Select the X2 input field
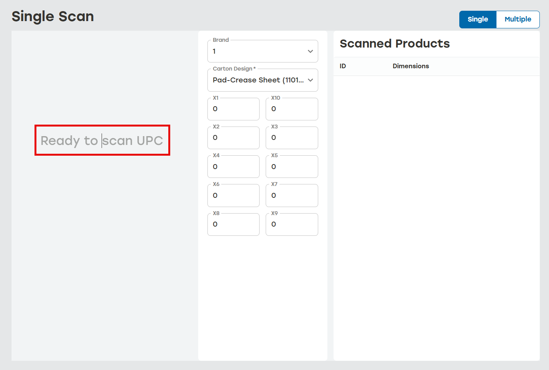549x370 pixels. coord(233,138)
